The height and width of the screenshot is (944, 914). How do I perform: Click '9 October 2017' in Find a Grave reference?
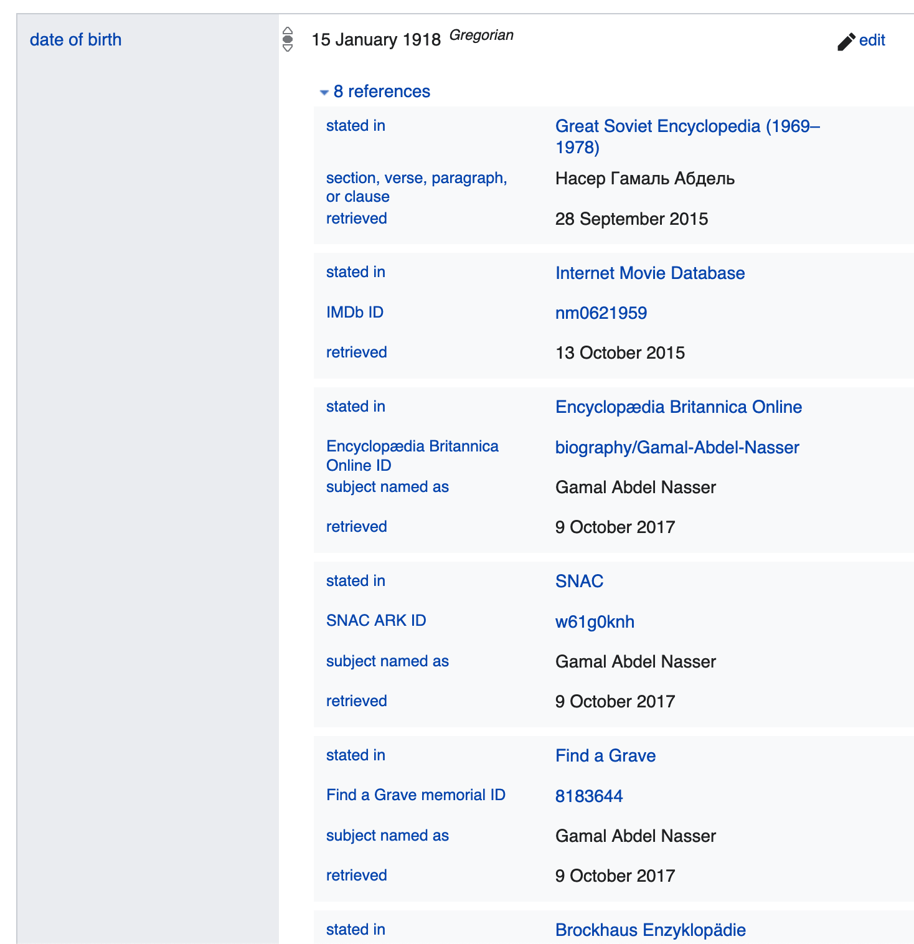615,876
